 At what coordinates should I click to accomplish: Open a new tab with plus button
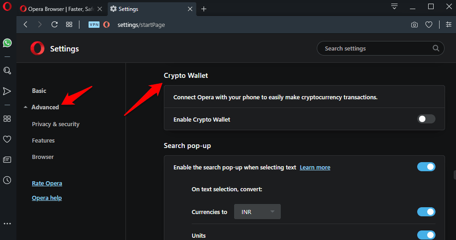click(x=204, y=9)
